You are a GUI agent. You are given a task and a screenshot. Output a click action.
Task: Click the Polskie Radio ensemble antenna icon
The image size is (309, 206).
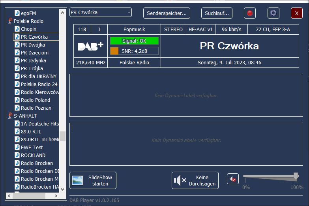pyautogui.click(x=10, y=21)
